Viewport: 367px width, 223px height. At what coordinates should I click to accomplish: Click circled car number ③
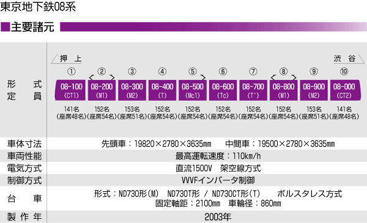click(x=132, y=71)
